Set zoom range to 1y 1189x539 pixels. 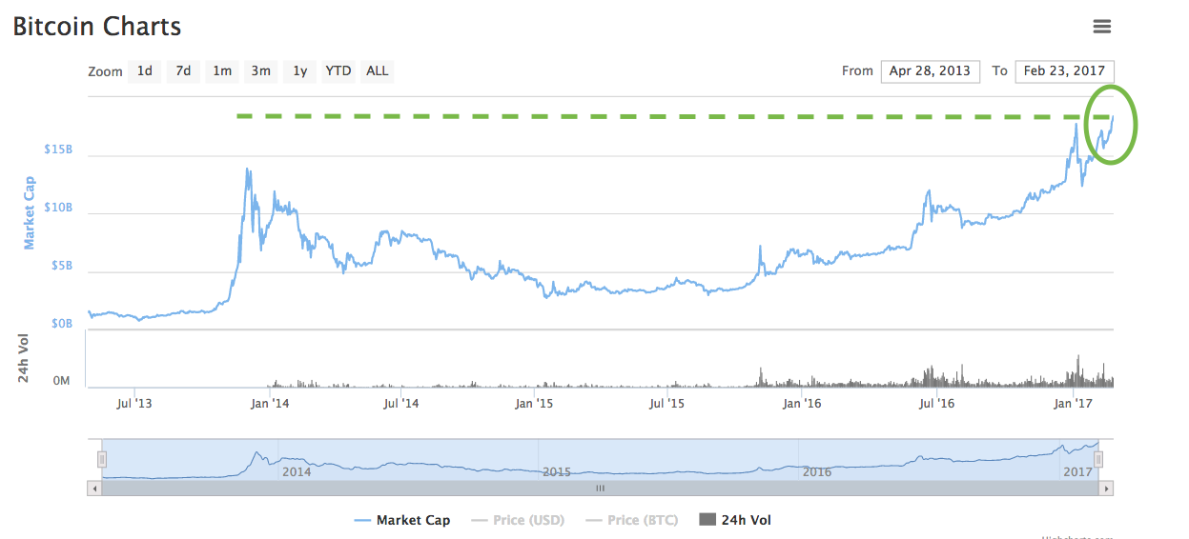tap(299, 71)
